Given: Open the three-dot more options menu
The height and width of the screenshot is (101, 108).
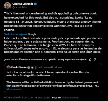Looking at the screenshot, I should click(100, 4).
